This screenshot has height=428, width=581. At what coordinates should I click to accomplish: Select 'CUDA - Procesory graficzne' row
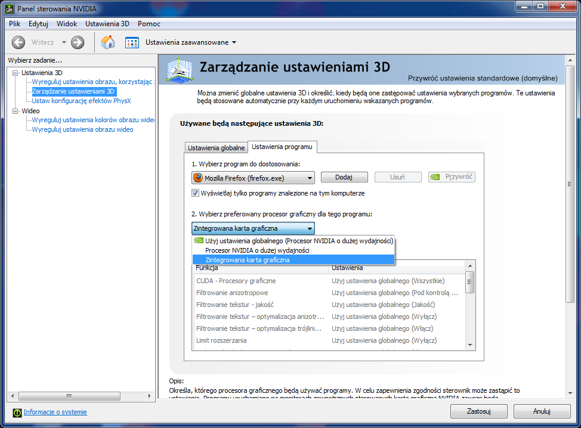click(329, 281)
